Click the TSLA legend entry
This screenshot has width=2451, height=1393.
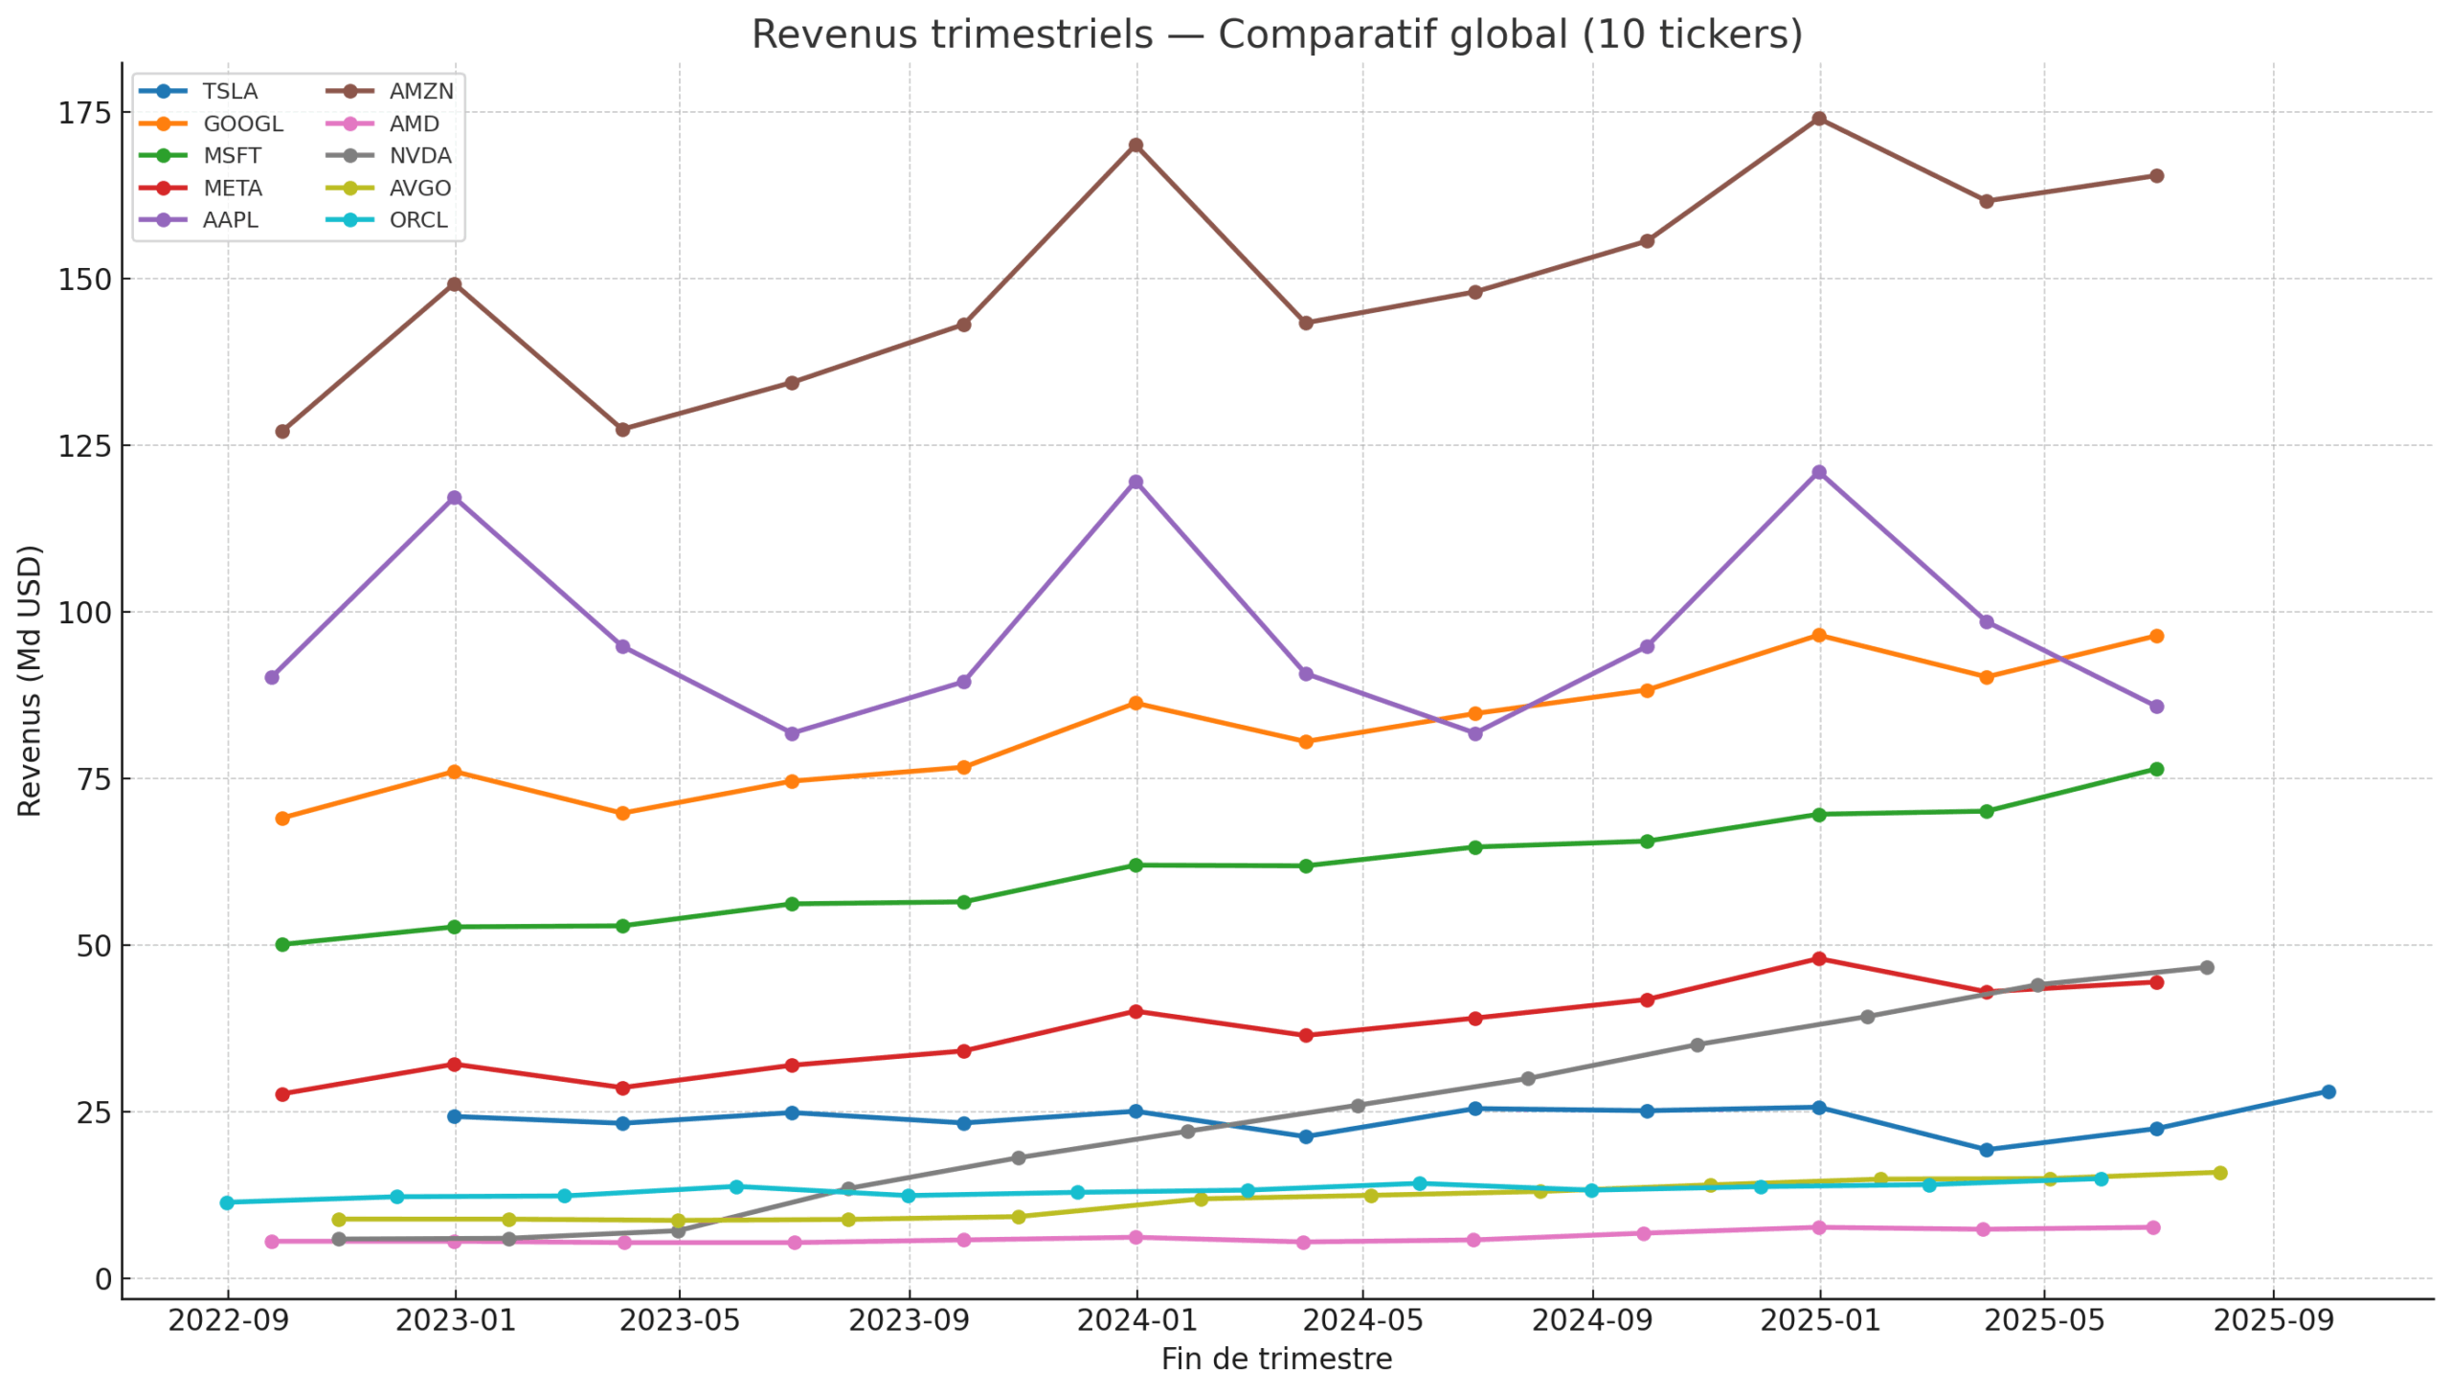229,92
